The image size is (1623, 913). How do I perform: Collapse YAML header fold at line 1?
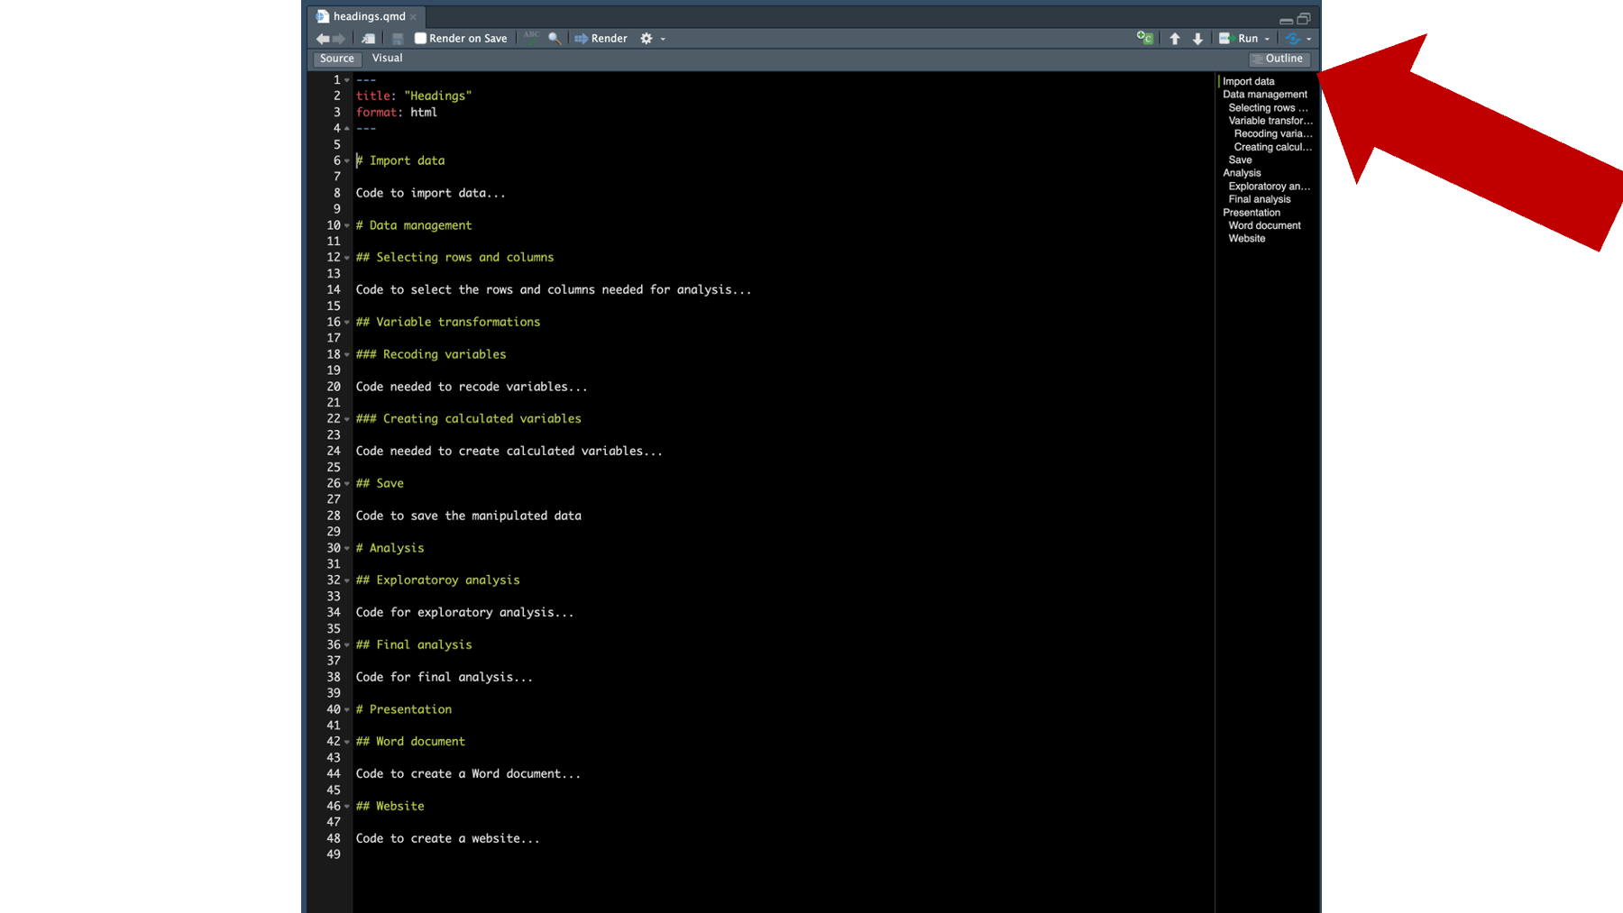click(347, 80)
